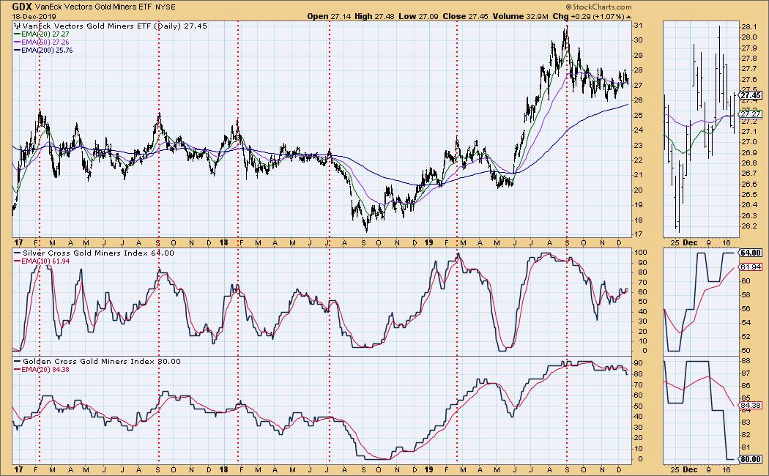The height and width of the screenshot is (476, 769).
Task: Click the 100 label on the Silver Cross axis
Action: (641, 253)
